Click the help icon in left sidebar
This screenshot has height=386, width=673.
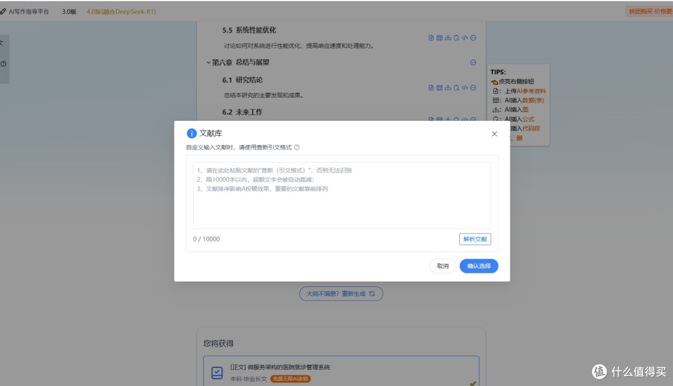point(4,64)
